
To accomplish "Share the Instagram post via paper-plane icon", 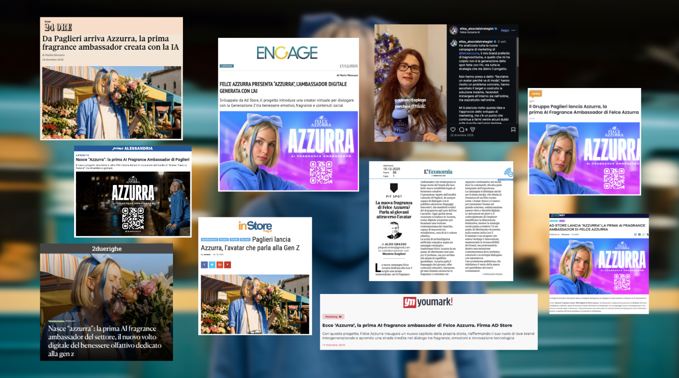I will point(473,129).
